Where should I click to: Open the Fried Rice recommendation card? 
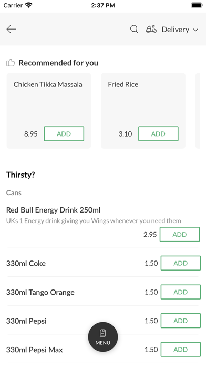point(143,111)
